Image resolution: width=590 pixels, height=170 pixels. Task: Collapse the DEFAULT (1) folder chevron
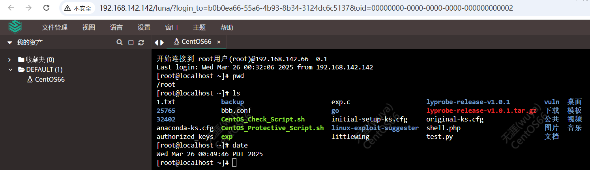9,69
